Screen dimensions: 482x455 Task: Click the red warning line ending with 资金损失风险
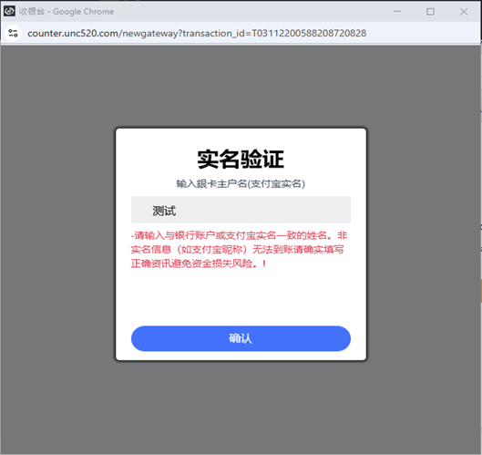click(x=199, y=264)
